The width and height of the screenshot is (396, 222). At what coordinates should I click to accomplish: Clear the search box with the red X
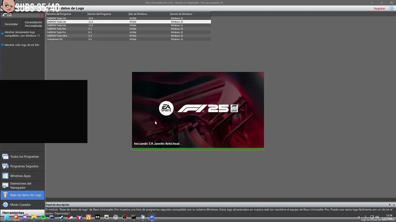tap(41, 15)
